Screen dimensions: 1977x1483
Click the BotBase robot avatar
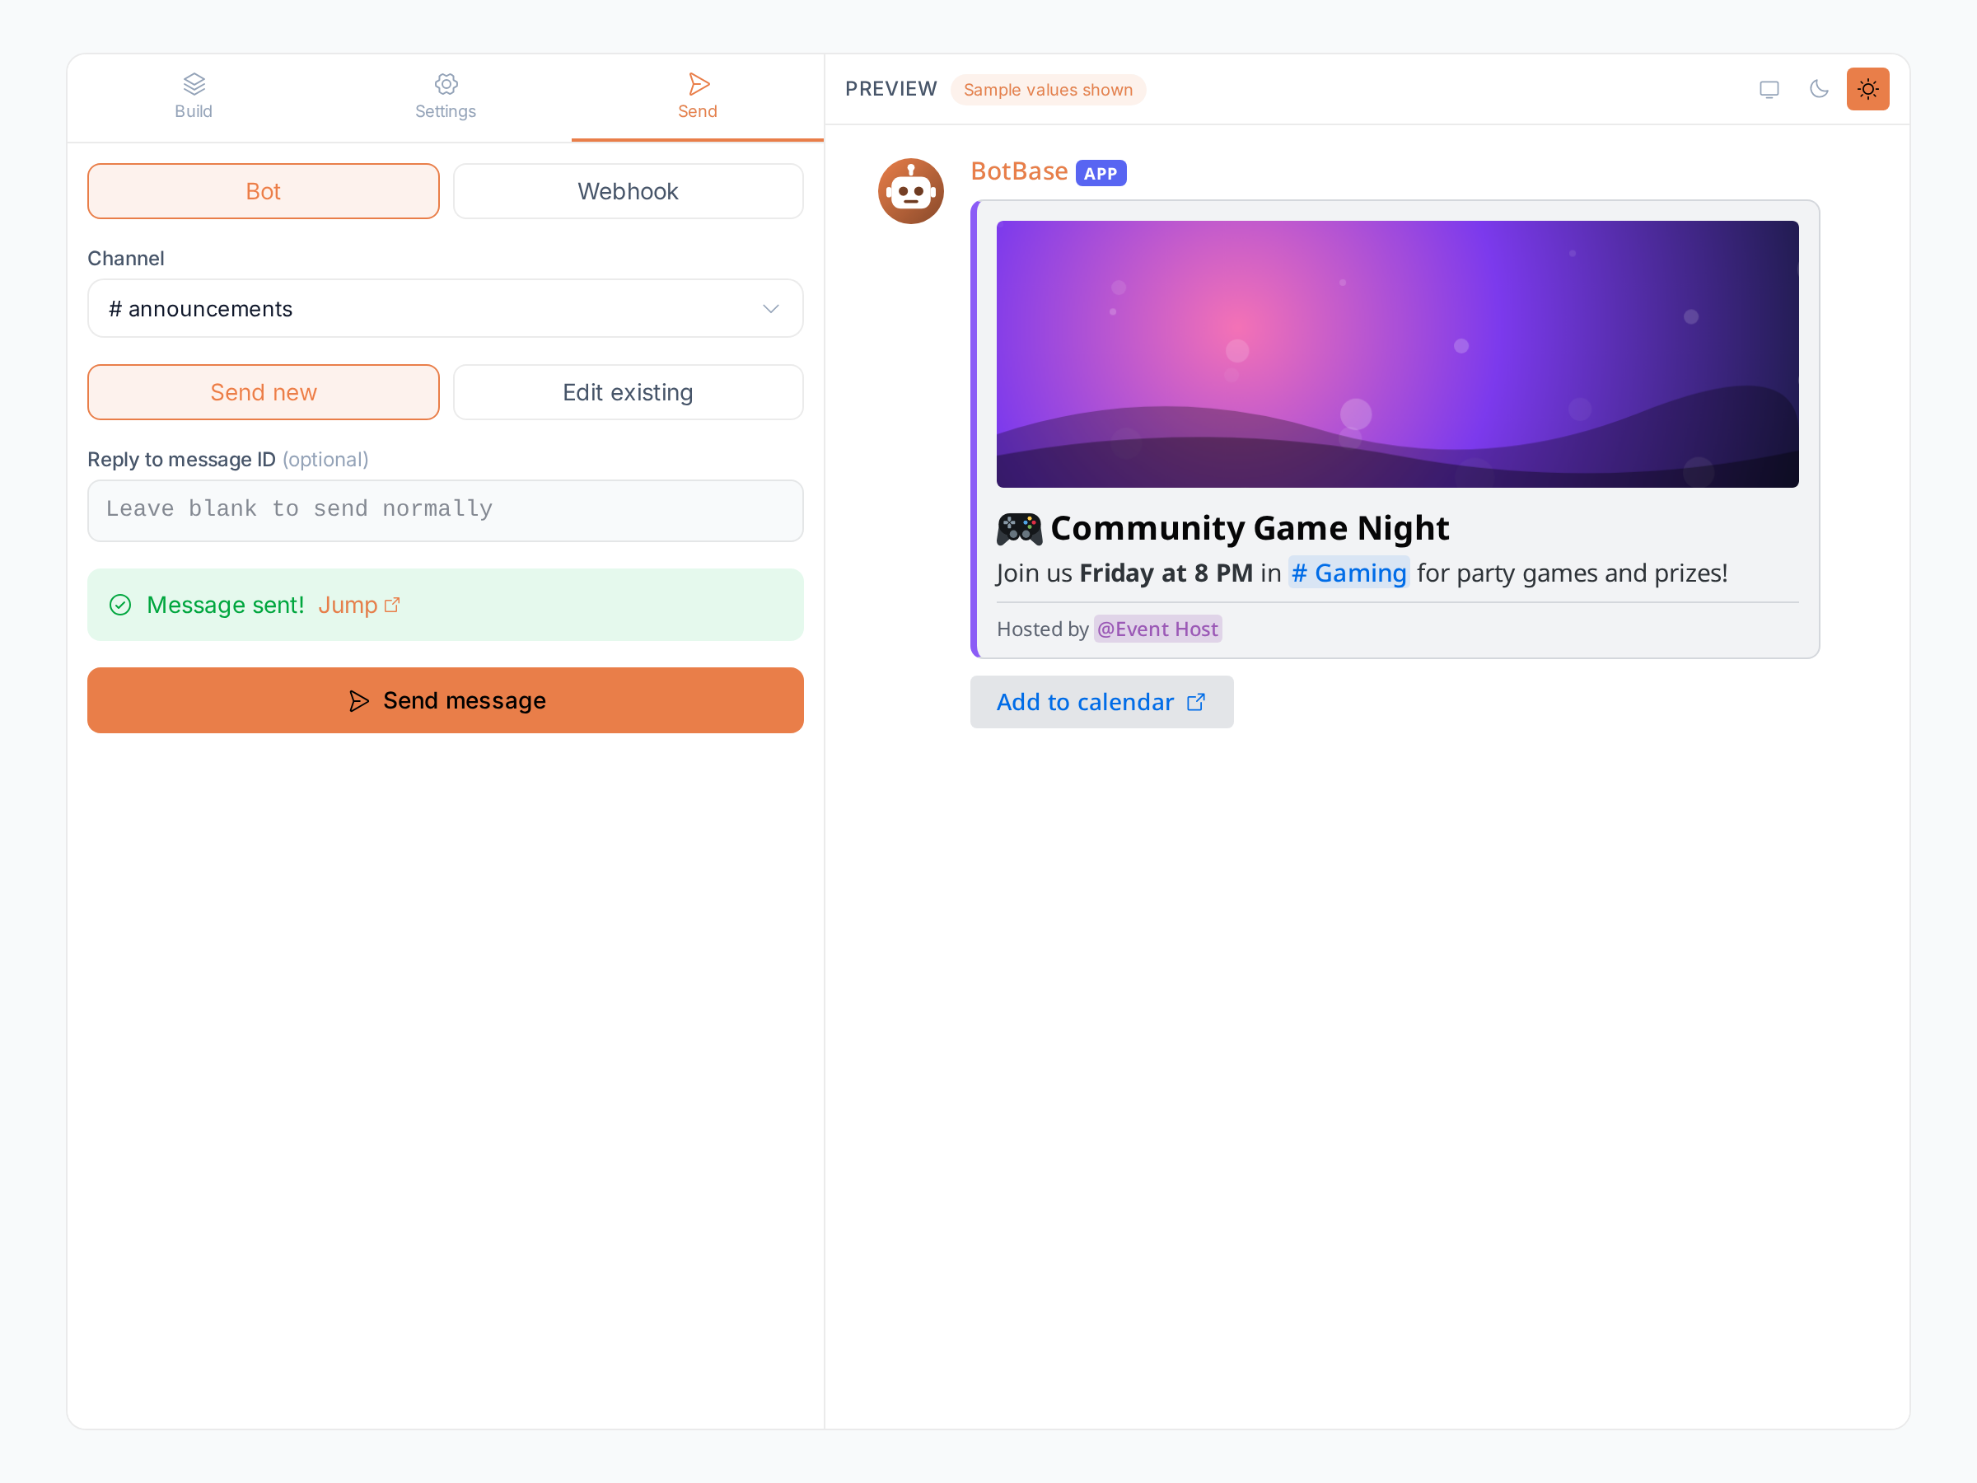click(x=911, y=191)
